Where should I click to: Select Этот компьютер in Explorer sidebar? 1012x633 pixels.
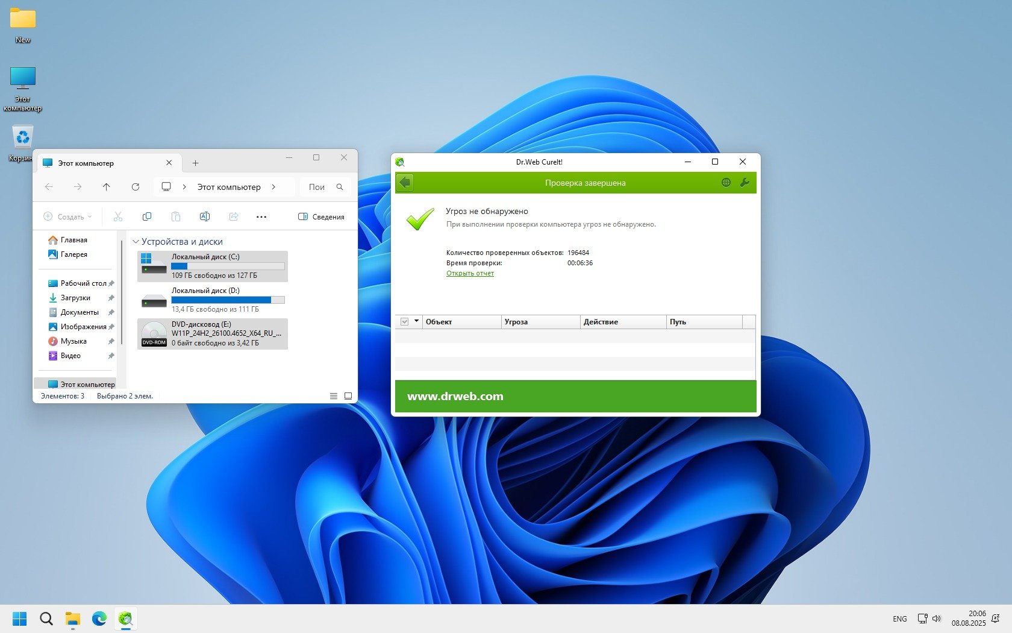click(75, 384)
